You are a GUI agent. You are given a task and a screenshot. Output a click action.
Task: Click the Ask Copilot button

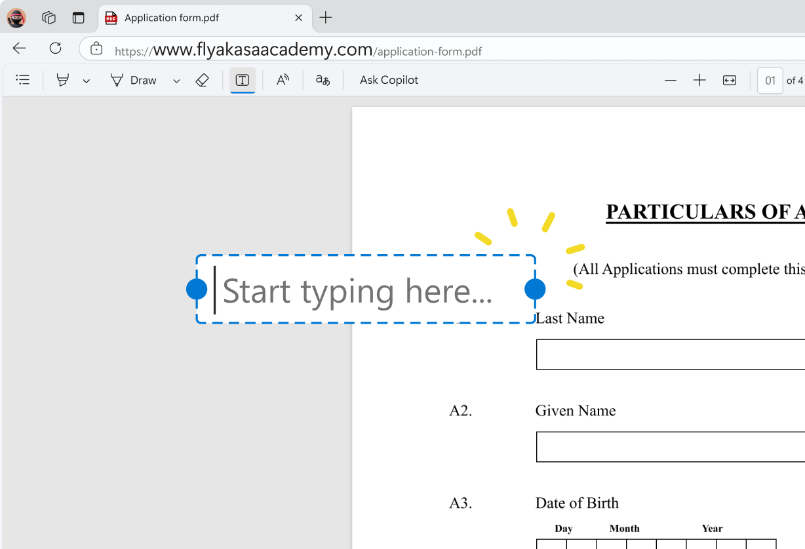click(x=389, y=81)
